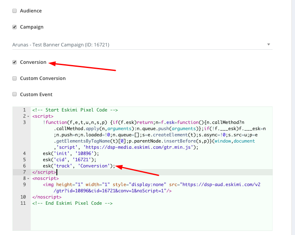Click line number 9 in the gutter

click(24, 184)
